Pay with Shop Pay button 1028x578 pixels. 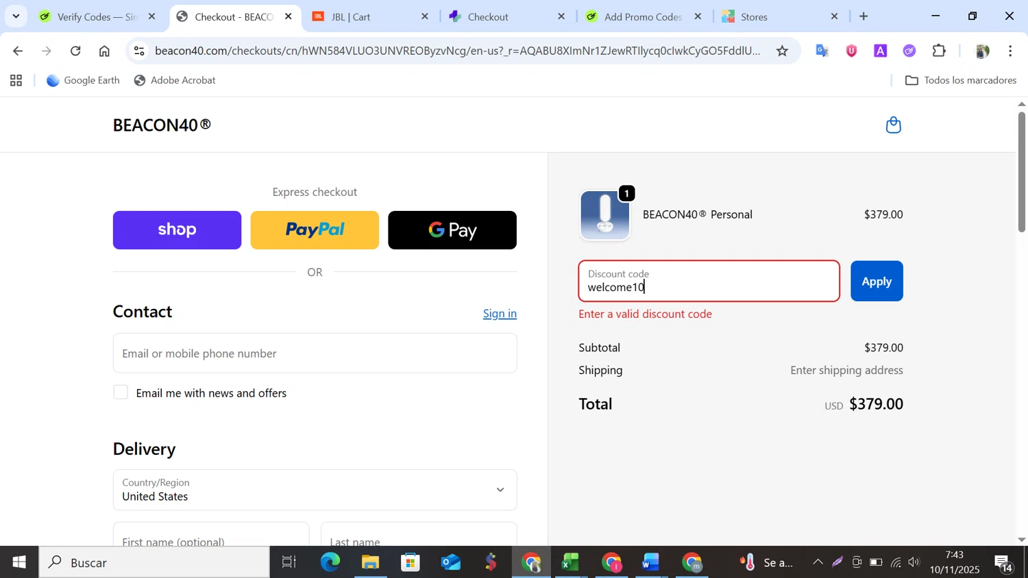(177, 230)
